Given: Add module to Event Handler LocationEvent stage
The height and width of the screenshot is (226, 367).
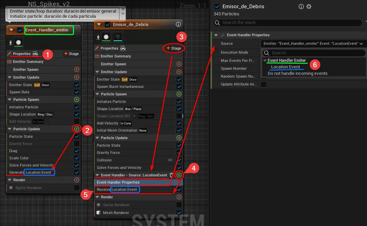Looking at the screenshot, I should (179, 175).
